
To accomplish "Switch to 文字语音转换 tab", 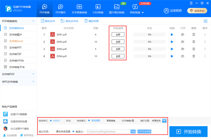I will (79, 9).
